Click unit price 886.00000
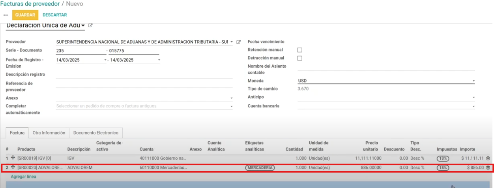This screenshot has width=494, height=188. pos(371,168)
